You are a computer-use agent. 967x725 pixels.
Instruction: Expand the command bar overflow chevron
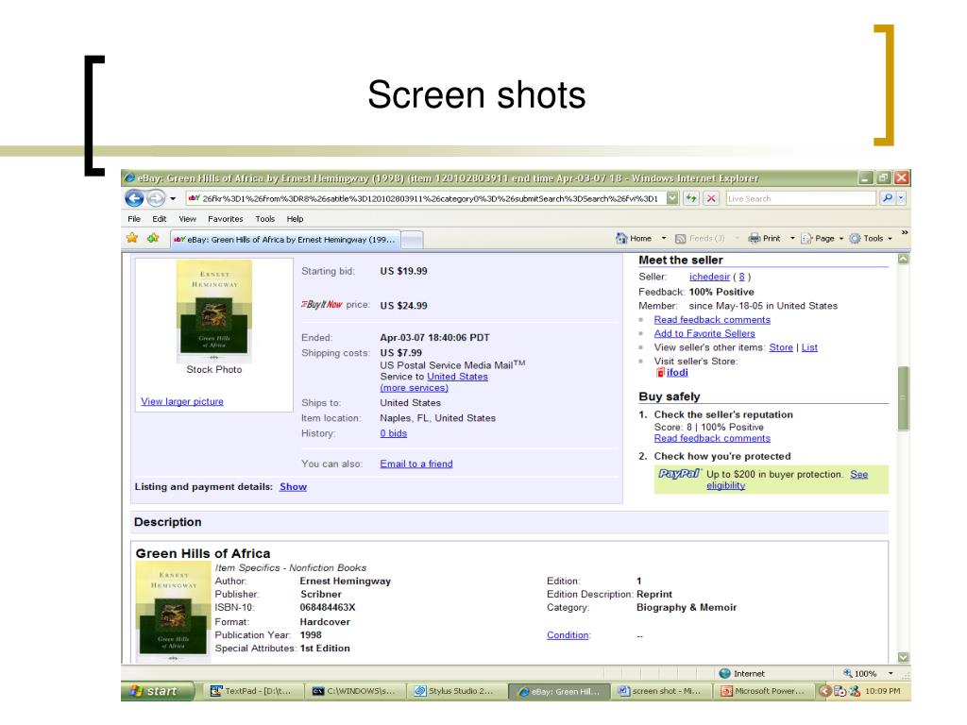904,232
